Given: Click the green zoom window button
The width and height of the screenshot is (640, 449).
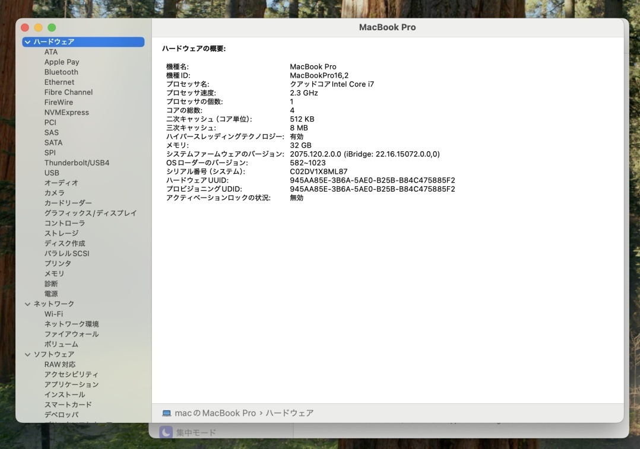Looking at the screenshot, I should (52, 28).
